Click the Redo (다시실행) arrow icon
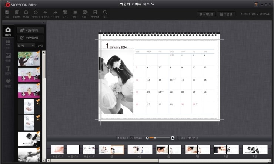274x164 pixels. [55, 14]
